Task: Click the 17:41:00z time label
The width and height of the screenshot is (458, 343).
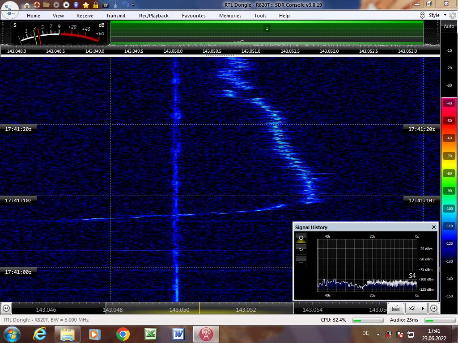Action: tap(18, 272)
